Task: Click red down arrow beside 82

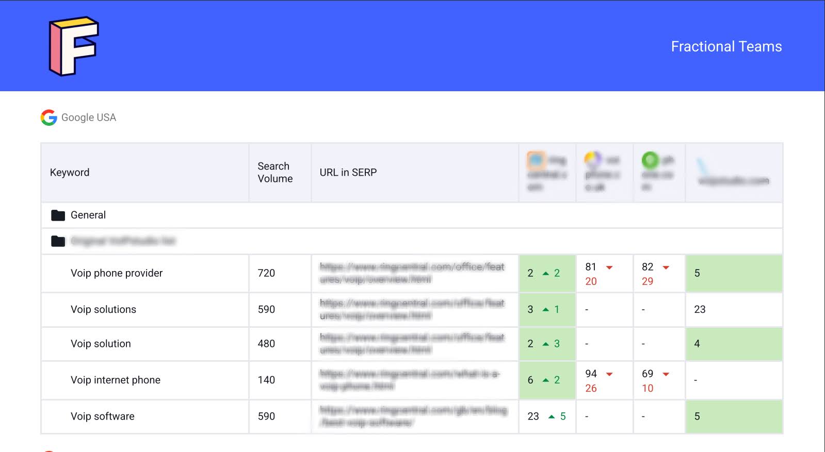Action: pos(666,267)
